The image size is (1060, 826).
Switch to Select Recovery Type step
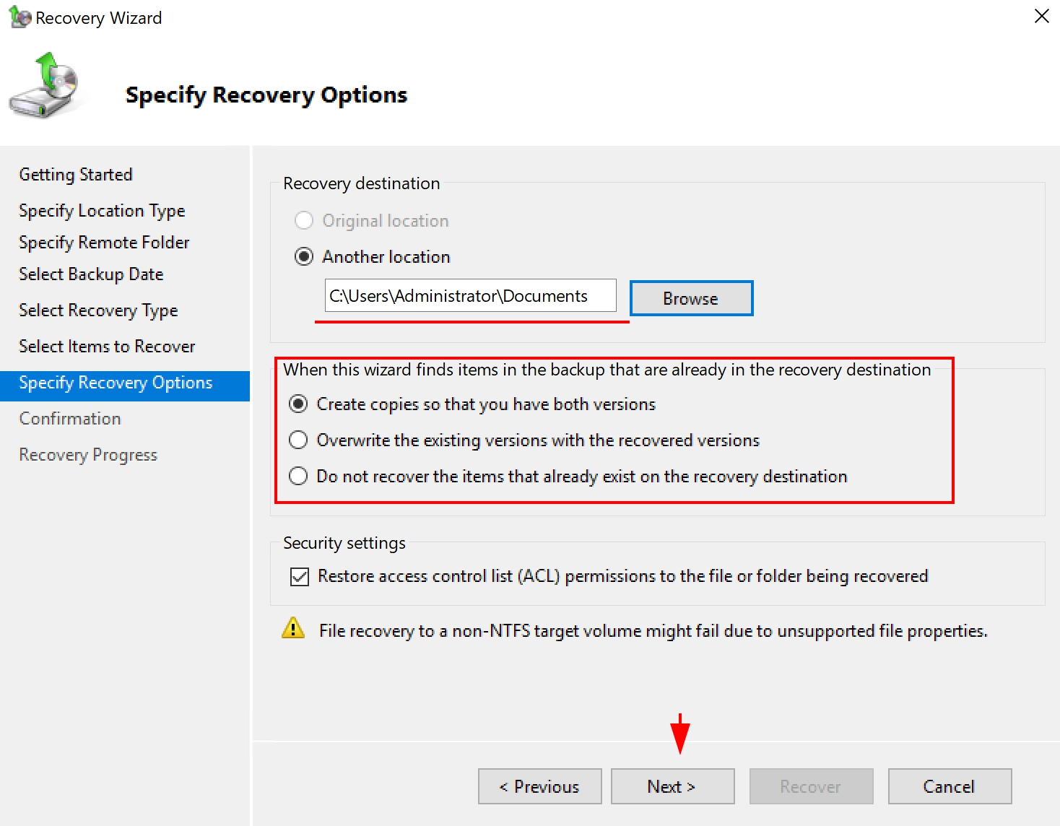click(98, 310)
